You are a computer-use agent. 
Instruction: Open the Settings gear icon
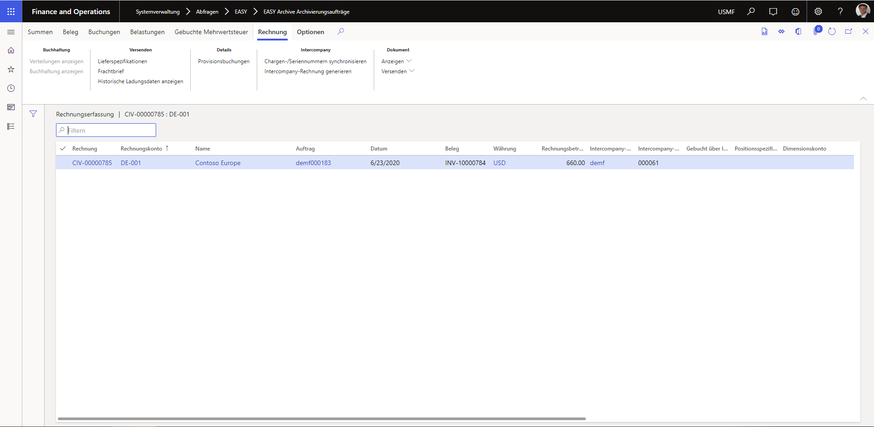click(x=818, y=11)
